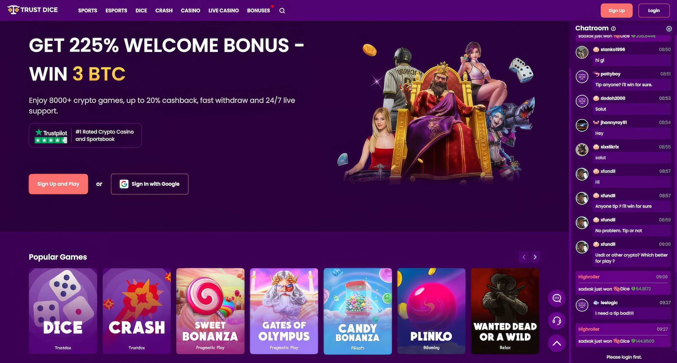Click the Google logo sign-in icon
Screen dimensions: 677x363
124,184
